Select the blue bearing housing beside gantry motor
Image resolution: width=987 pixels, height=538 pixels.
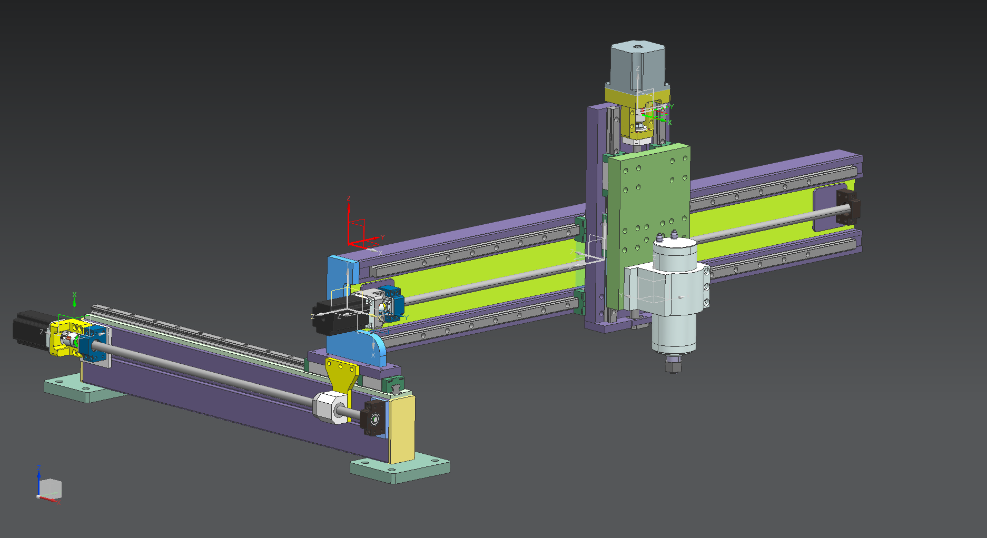click(392, 304)
